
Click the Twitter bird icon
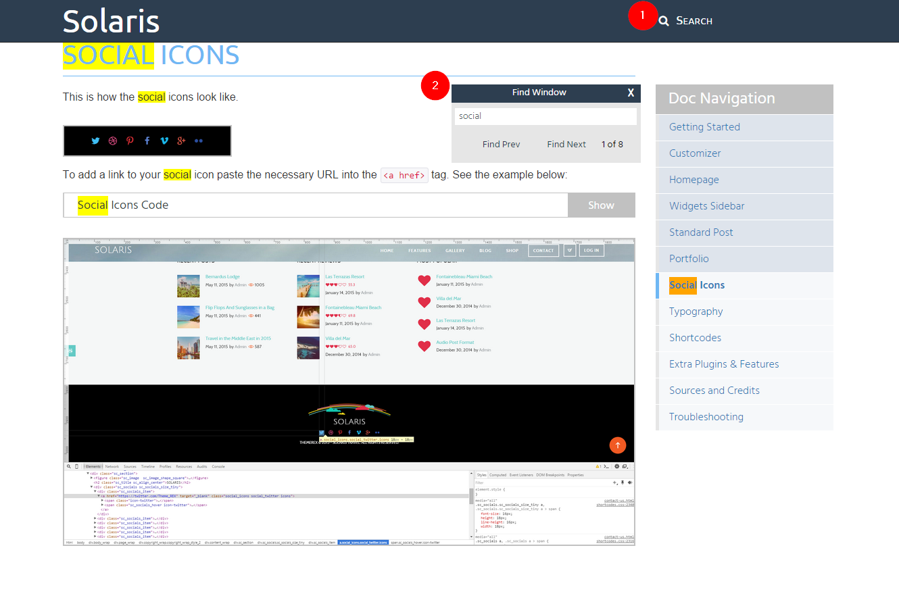[x=95, y=141]
